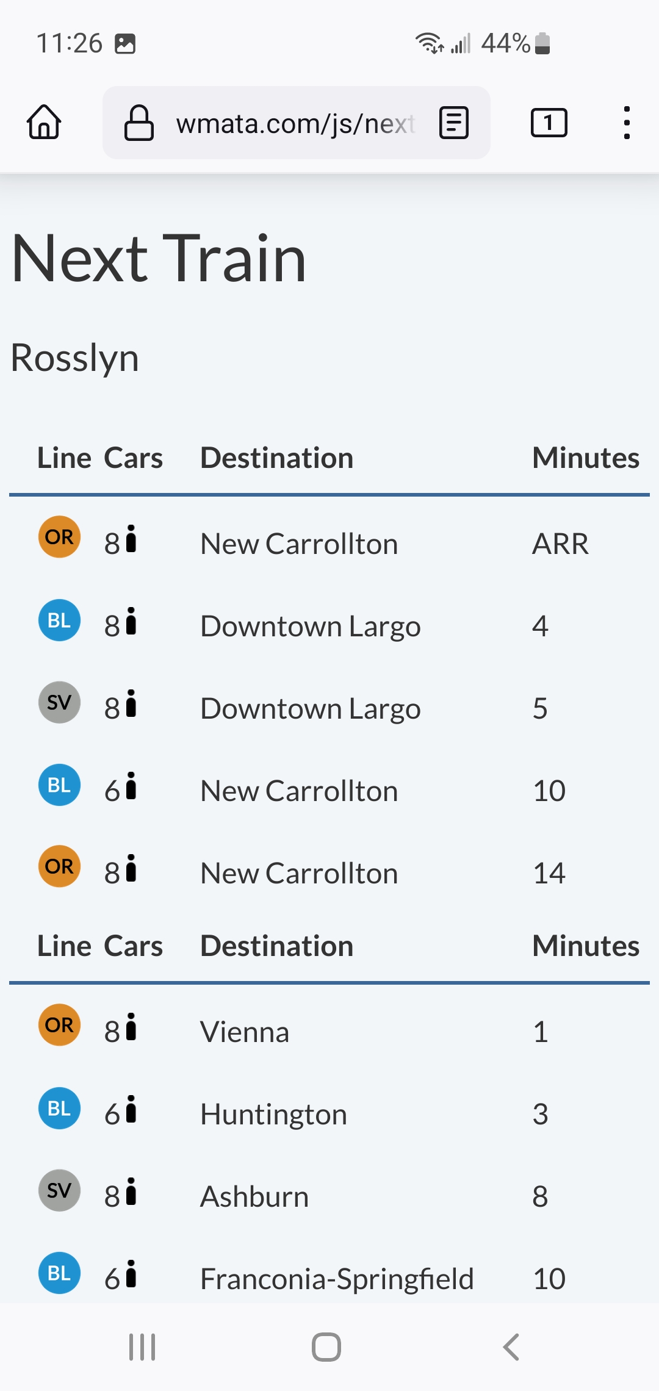Tap the blue BL badge for Huntington
This screenshot has height=1391, width=659.
59,1108
